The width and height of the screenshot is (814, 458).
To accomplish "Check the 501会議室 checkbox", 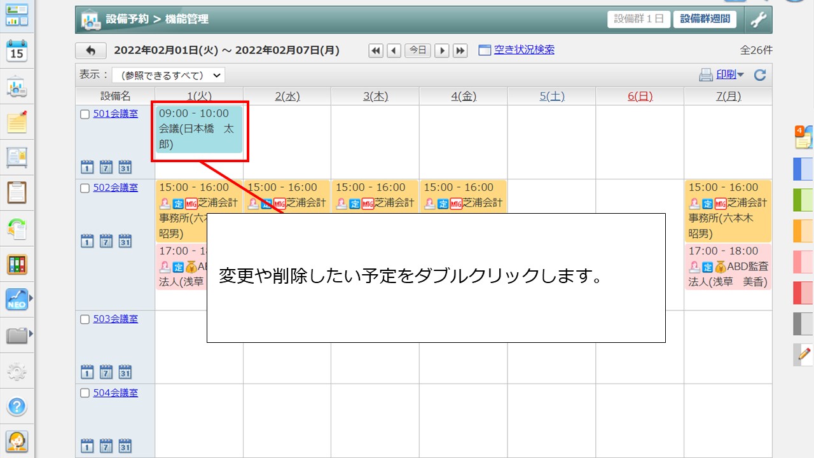I will [x=85, y=114].
